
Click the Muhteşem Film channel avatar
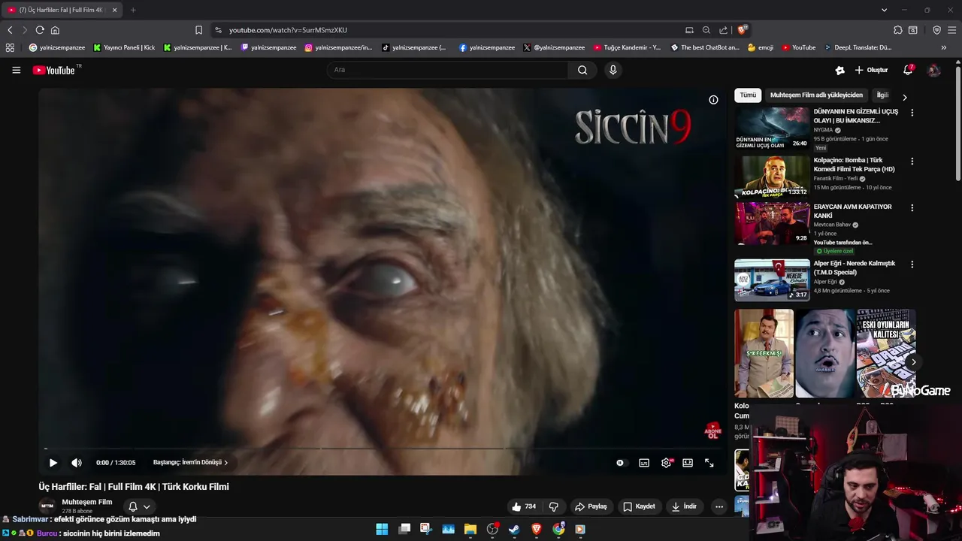click(47, 506)
